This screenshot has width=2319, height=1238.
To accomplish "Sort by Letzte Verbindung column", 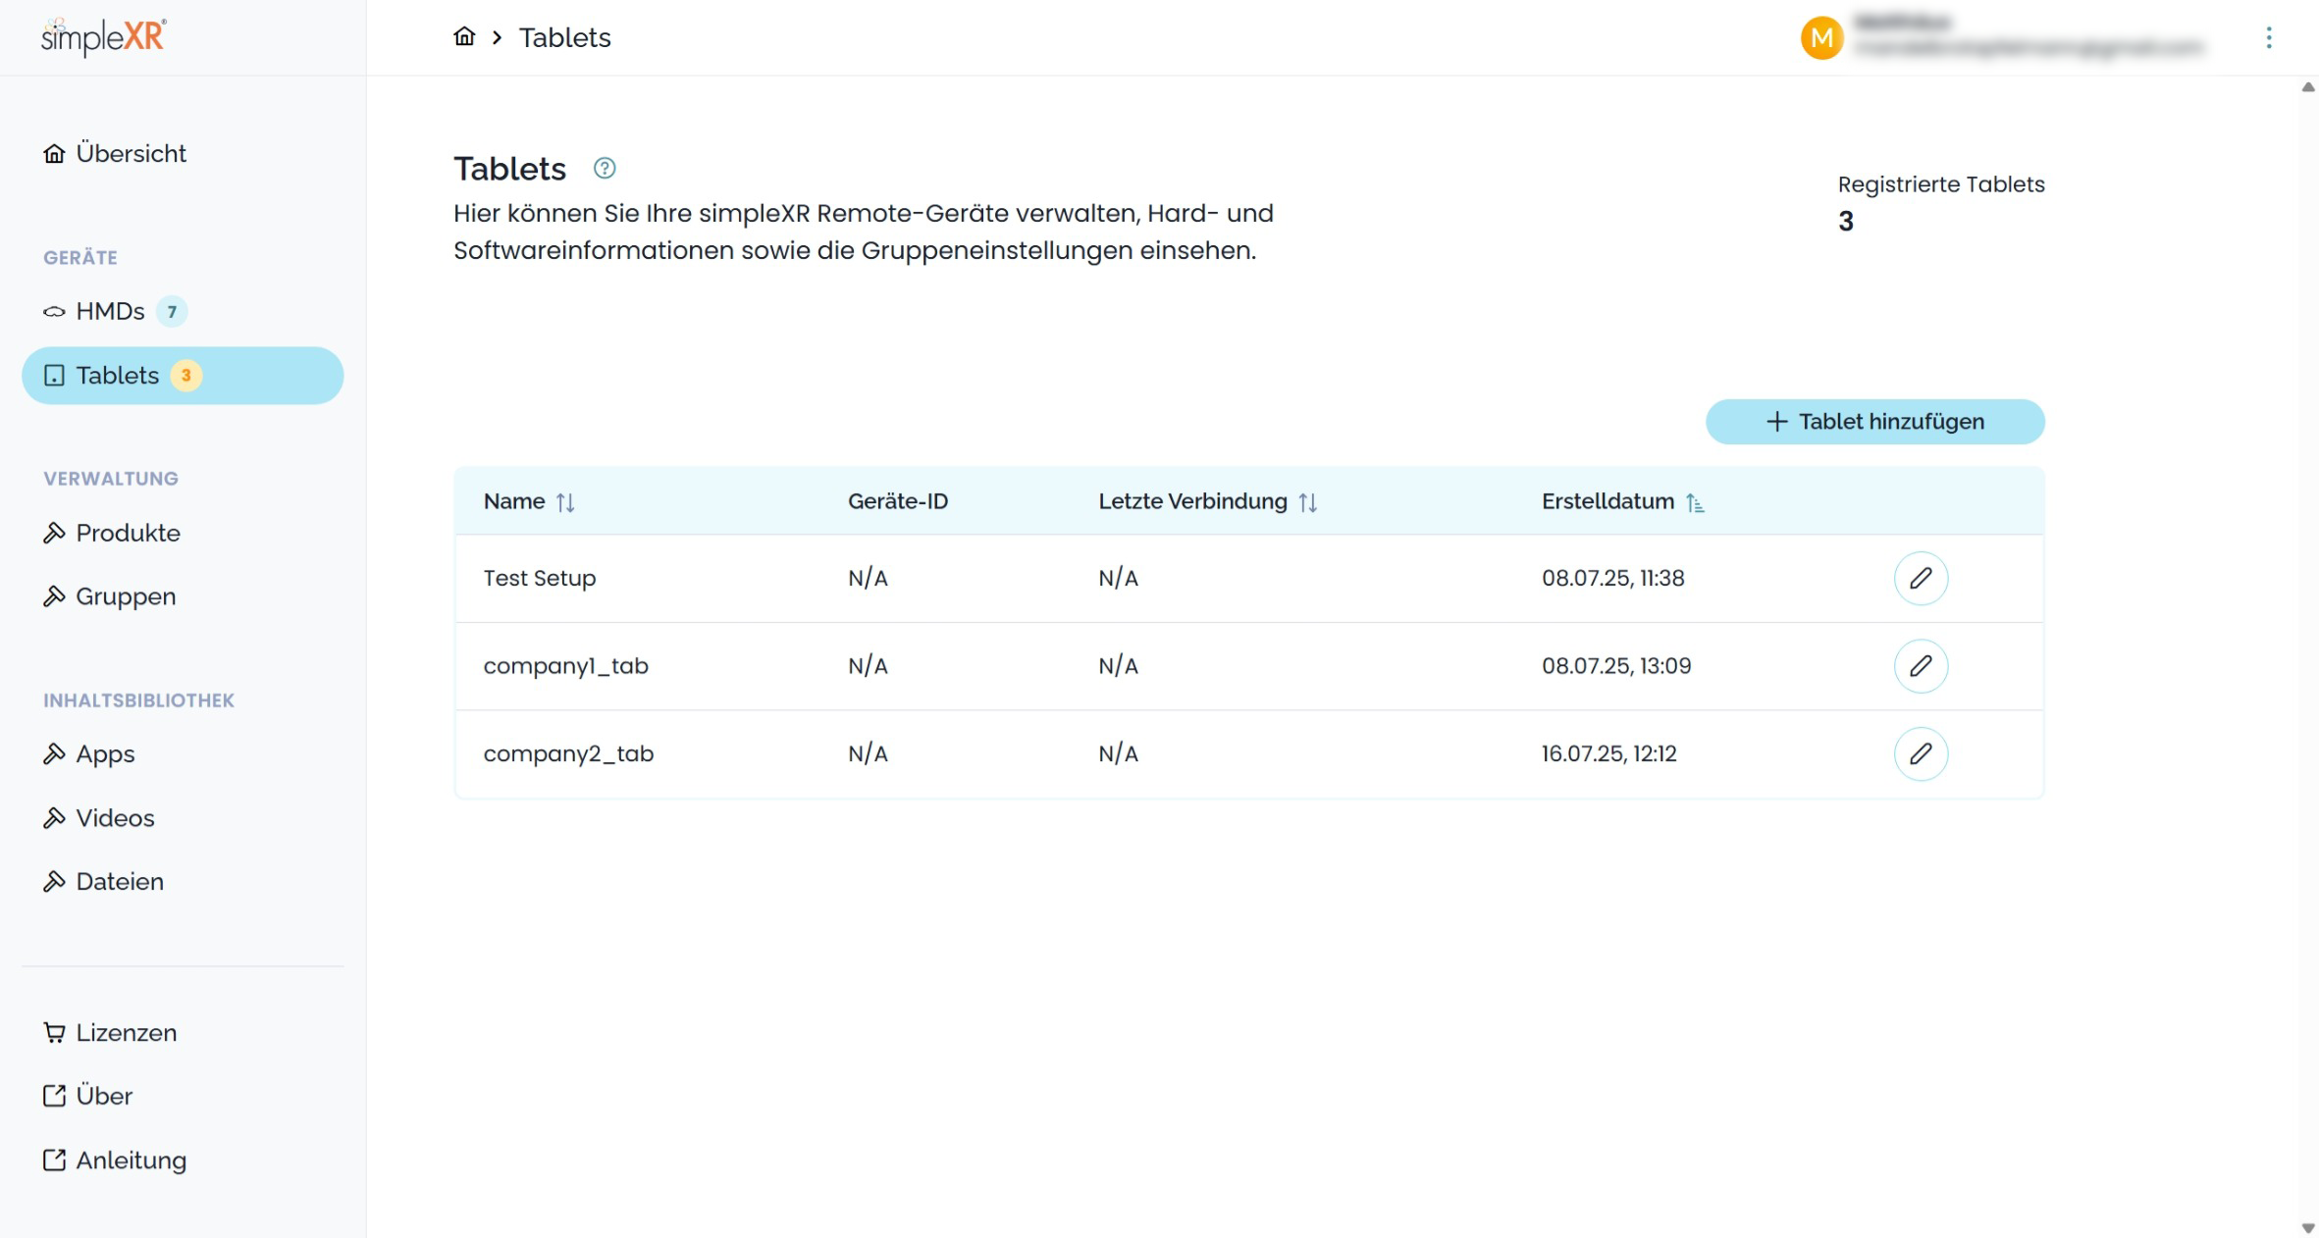I will 1307,502.
